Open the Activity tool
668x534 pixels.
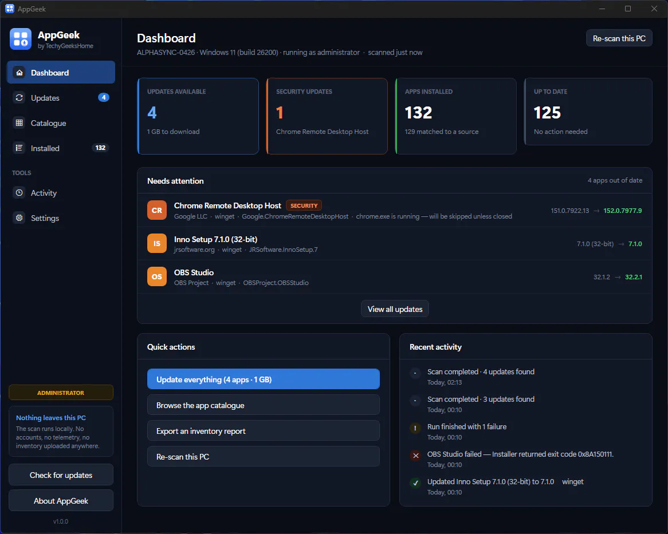pyautogui.click(x=61, y=193)
